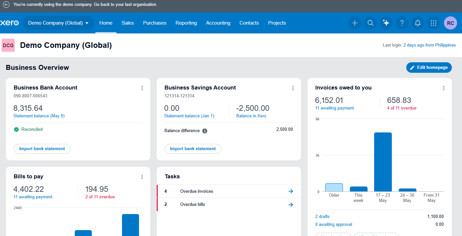This screenshot has height=236, width=462.
Task: Click the Older bar in invoices chart
Action: (334, 187)
